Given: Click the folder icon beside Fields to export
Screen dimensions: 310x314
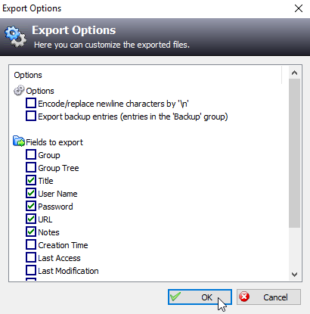Looking at the screenshot, I should 19,141.
